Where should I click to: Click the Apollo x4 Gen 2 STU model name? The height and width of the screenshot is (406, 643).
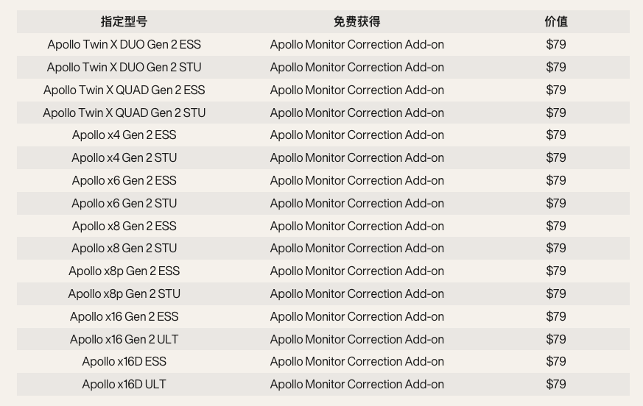[x=124, y=157]
